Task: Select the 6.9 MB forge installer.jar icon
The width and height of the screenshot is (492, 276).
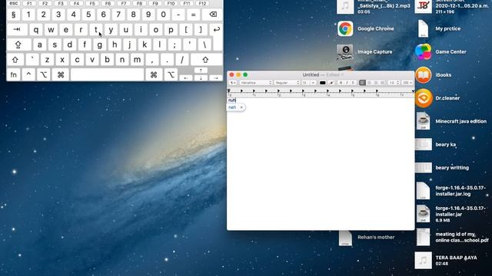Action: [423, 214]
